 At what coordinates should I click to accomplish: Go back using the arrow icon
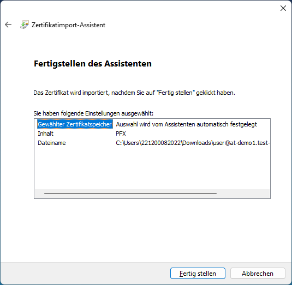click(x=8, y=25)
